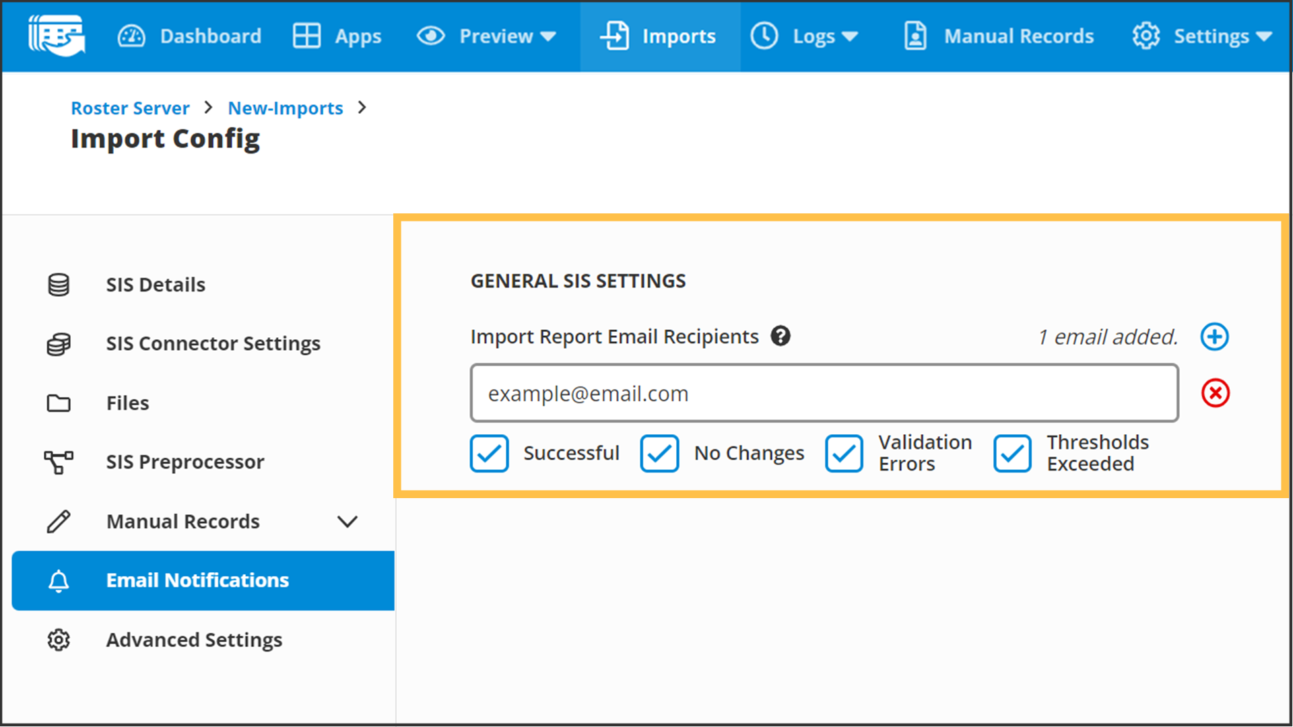Screen dimensions: 1293x727
Task: Go to the Dashboard tab
Action: click(x=190, y=36)
